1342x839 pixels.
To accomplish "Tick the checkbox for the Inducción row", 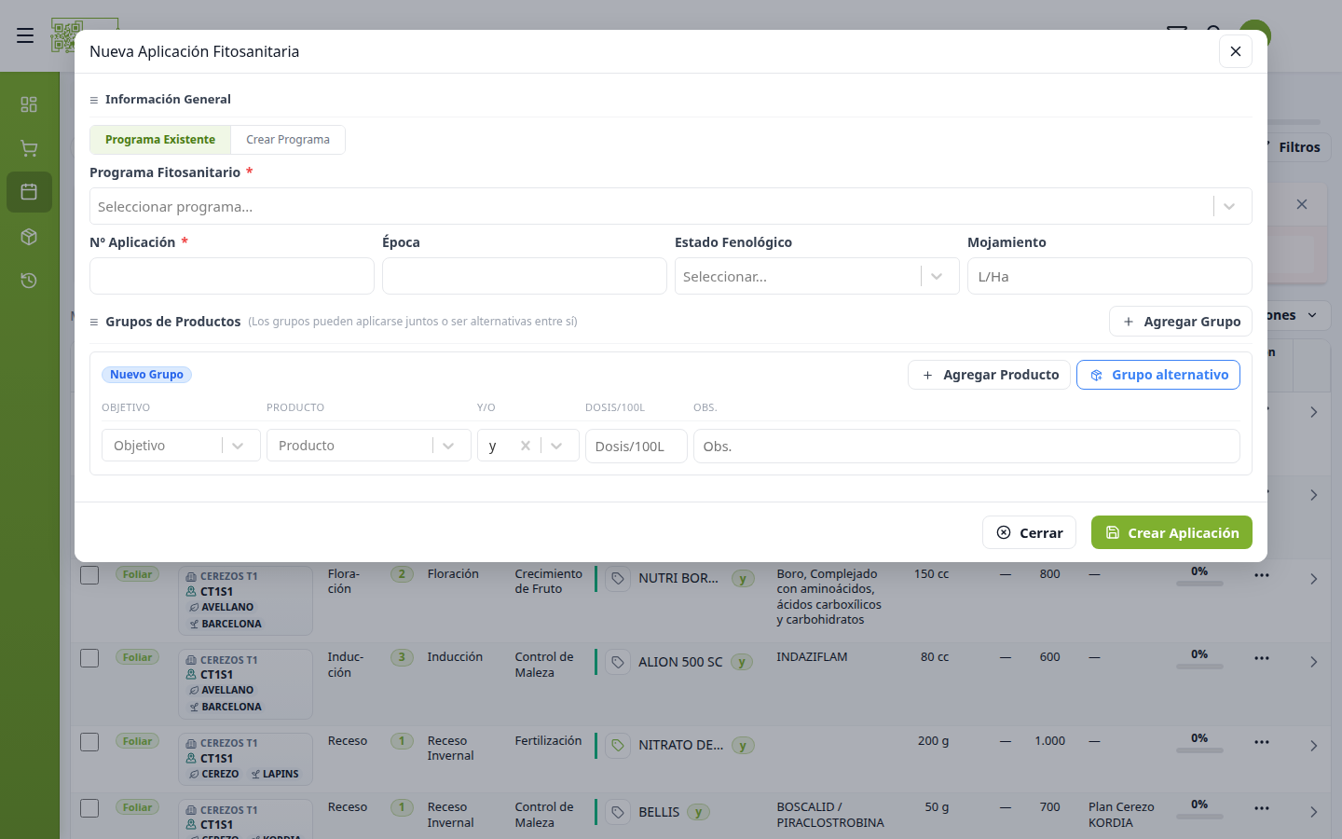I will 89,658.
